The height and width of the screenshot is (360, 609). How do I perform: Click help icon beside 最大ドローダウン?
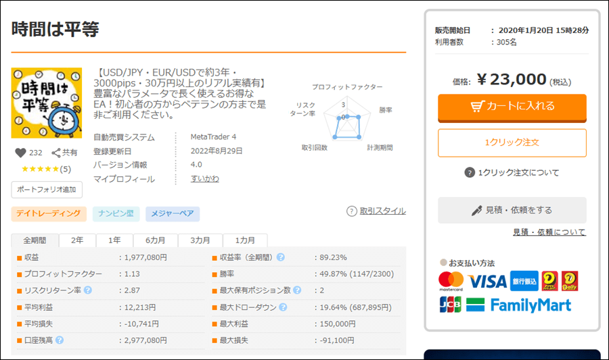pos(283,307)
